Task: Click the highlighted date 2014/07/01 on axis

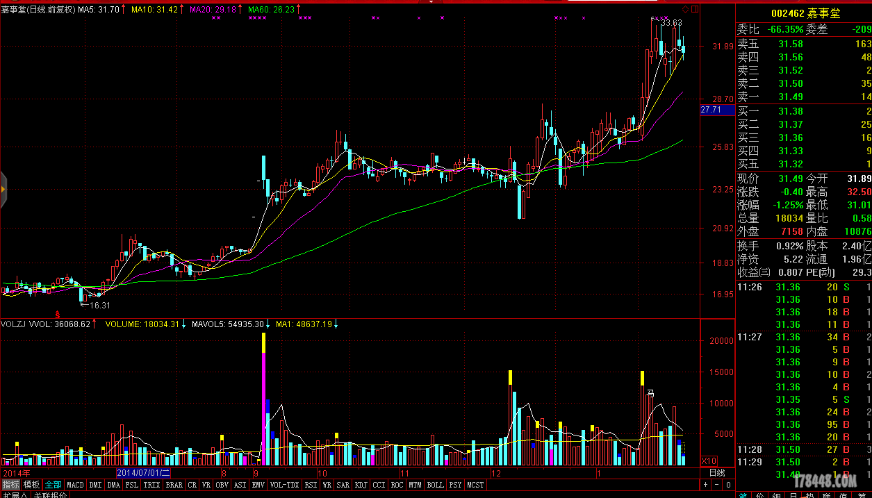Action: pyautogui.click(x=143, y=472)
